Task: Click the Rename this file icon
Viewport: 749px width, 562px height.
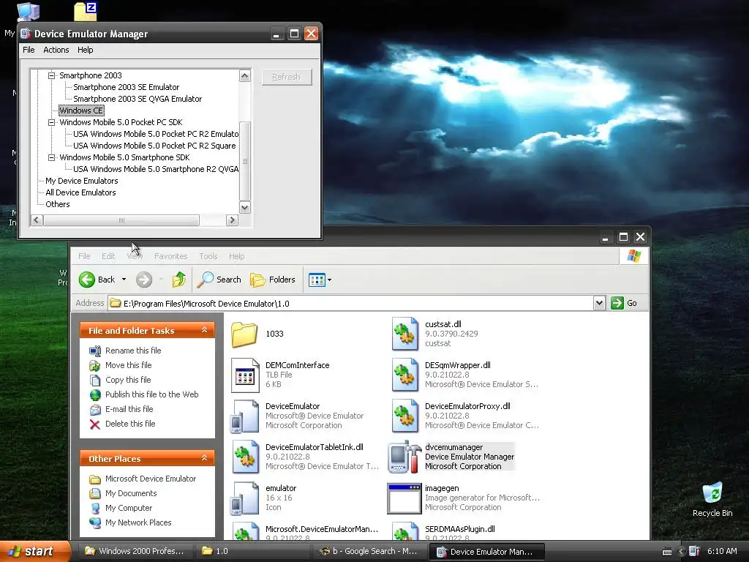Action: 95,351
